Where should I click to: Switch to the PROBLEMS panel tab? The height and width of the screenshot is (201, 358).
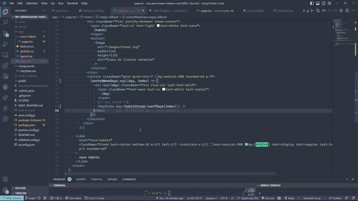coord(59,179)
